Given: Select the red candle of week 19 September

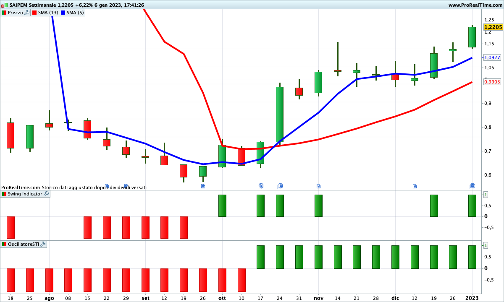Looking at the screenshot, I should 184,171.
